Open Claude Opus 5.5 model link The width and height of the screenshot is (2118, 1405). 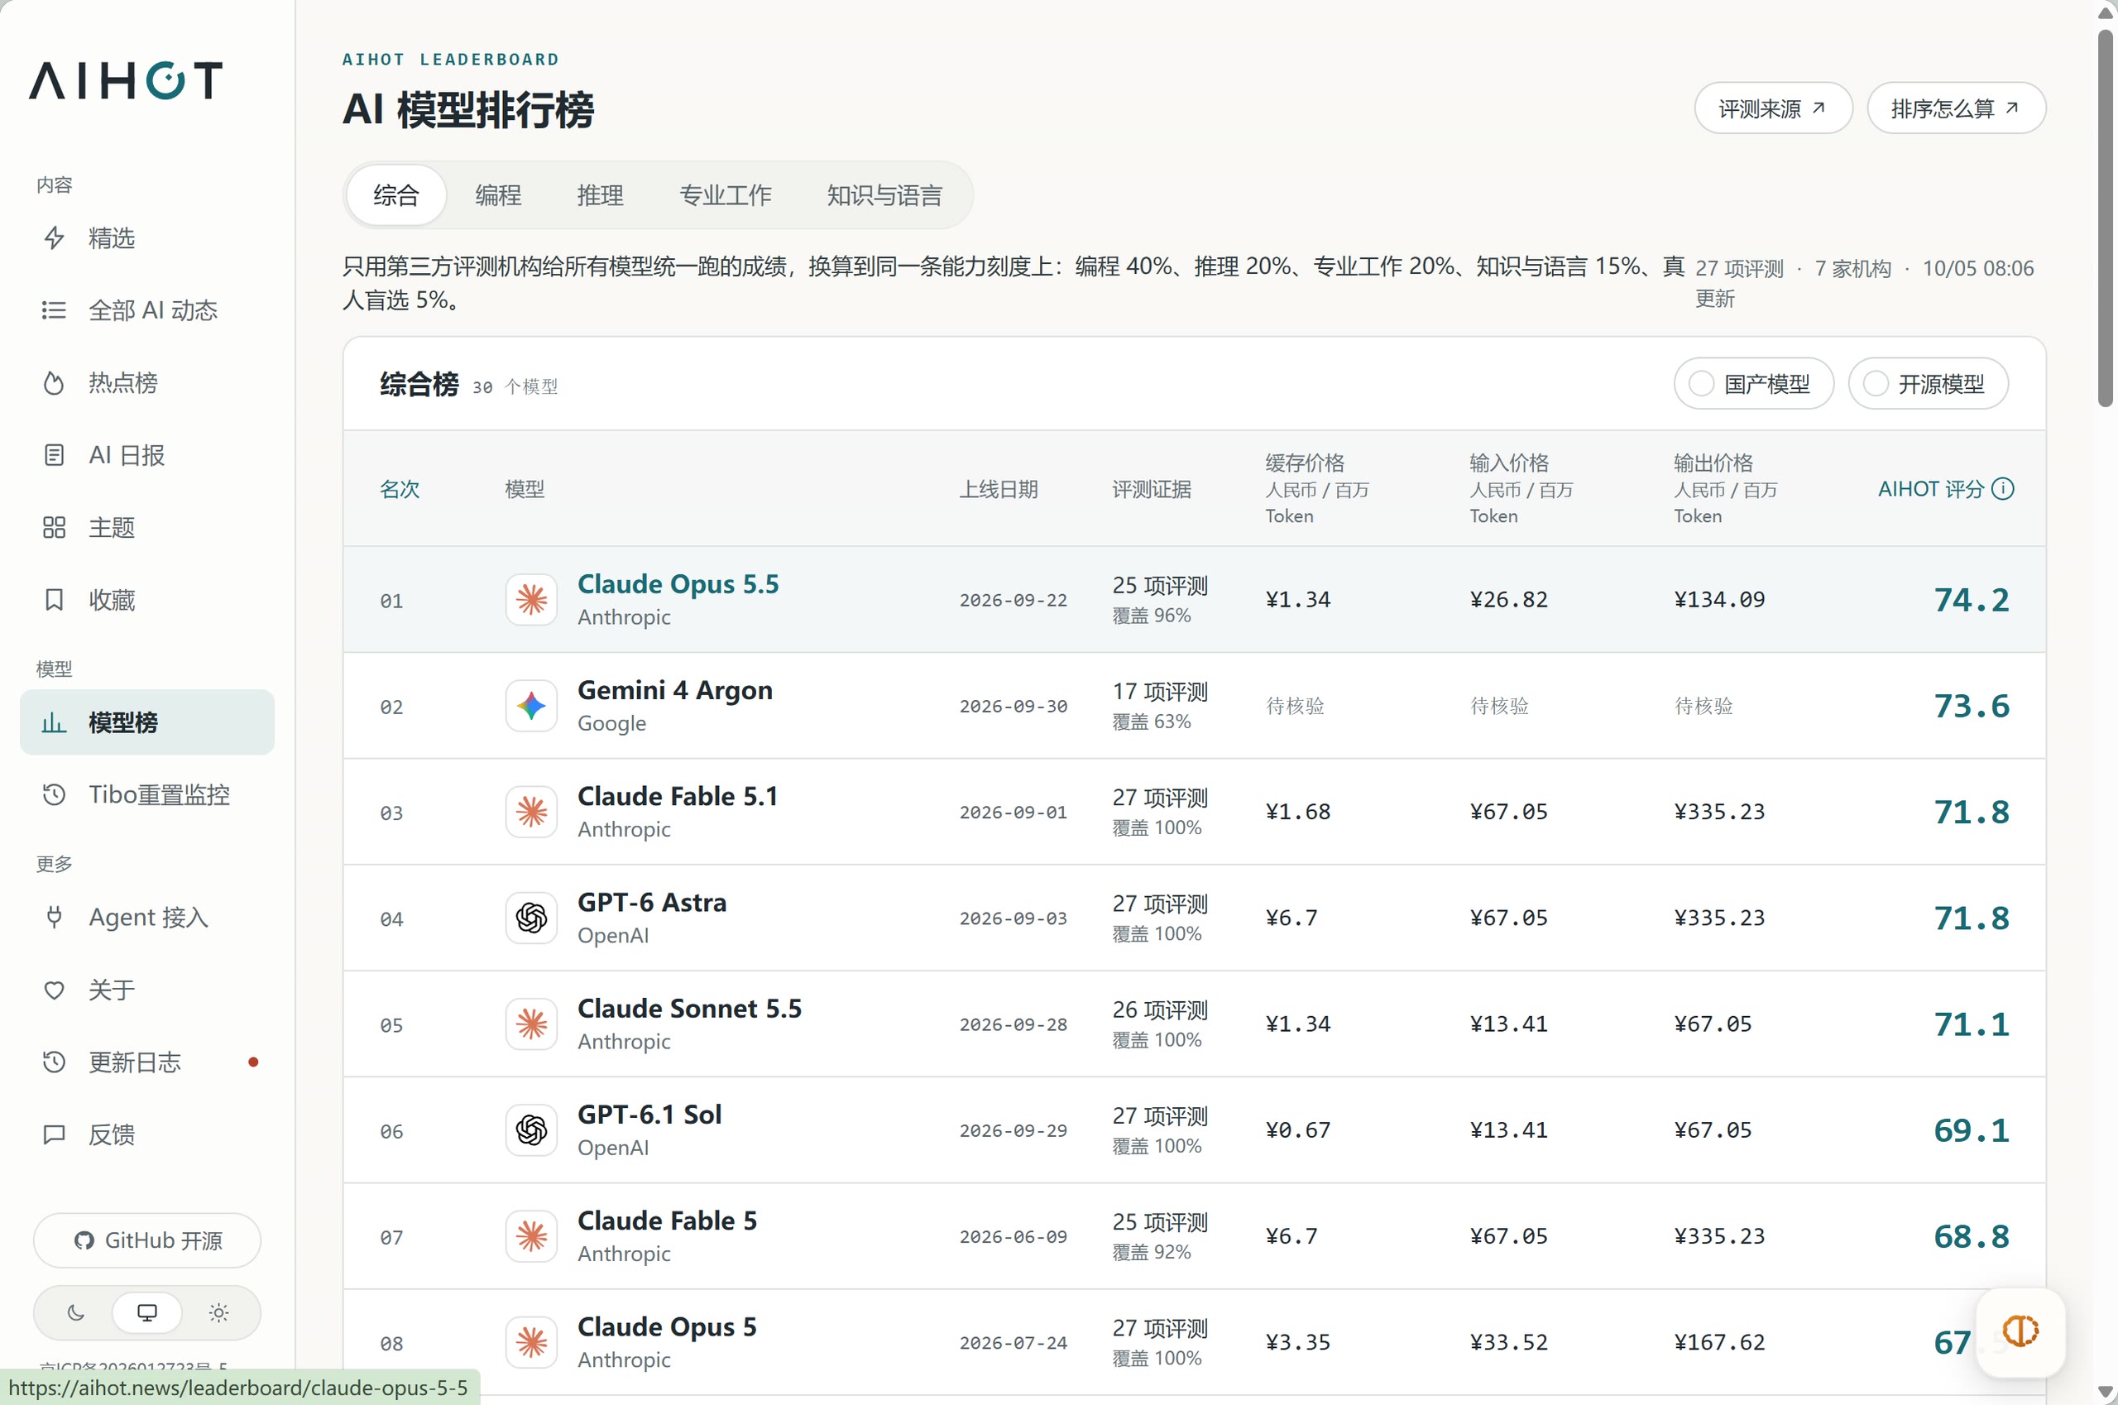[678, 583]
